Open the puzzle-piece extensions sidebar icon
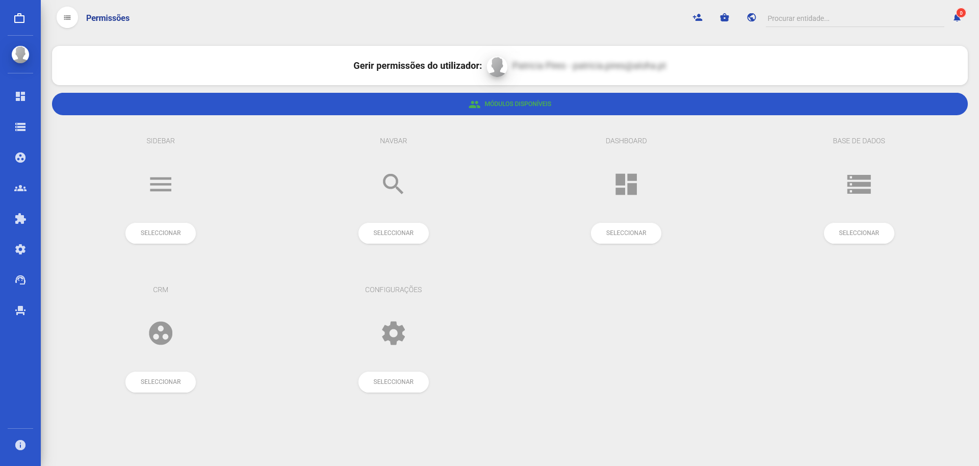Screen dimensions: 979x466 pos(20,219)
